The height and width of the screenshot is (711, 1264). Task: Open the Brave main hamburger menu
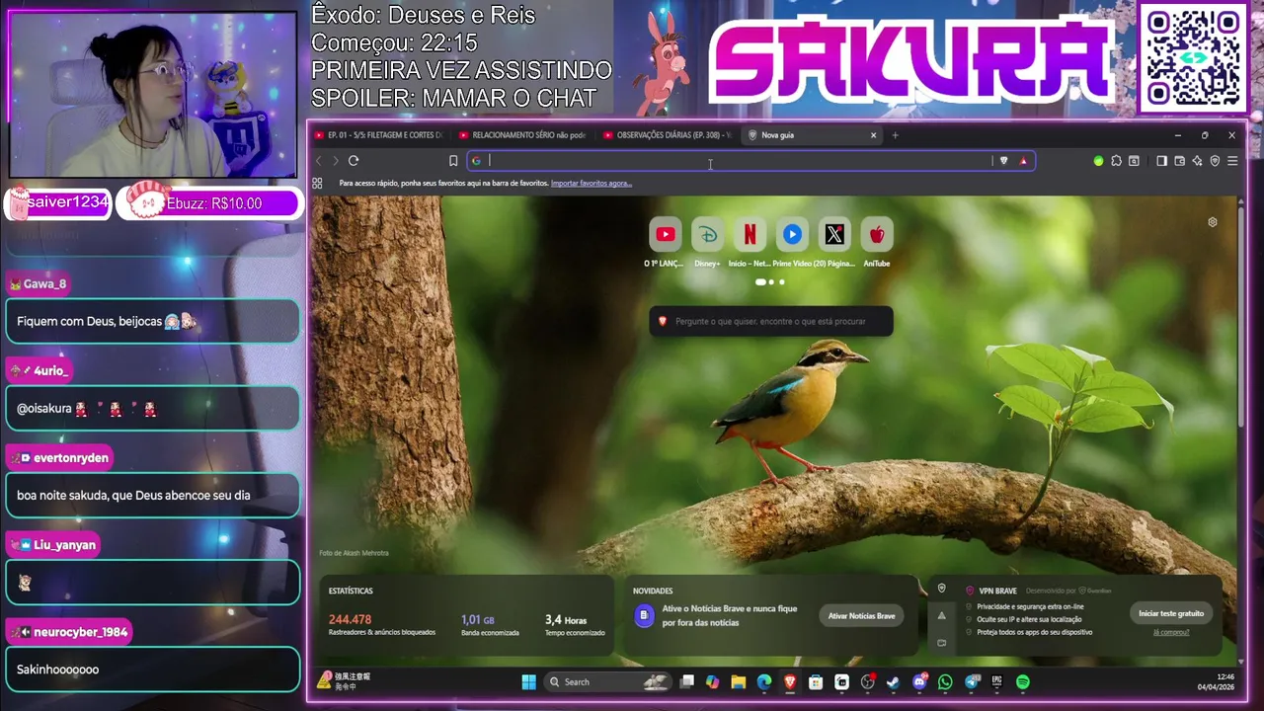click(1232, 161)
